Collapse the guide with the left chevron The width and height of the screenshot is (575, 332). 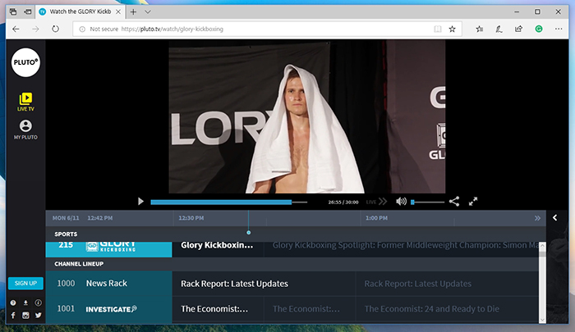point(554,218)
